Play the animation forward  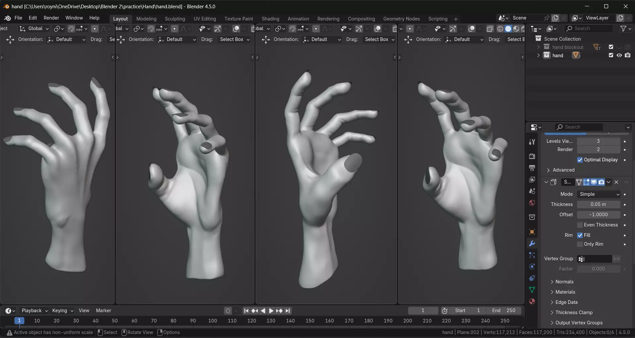271,311
